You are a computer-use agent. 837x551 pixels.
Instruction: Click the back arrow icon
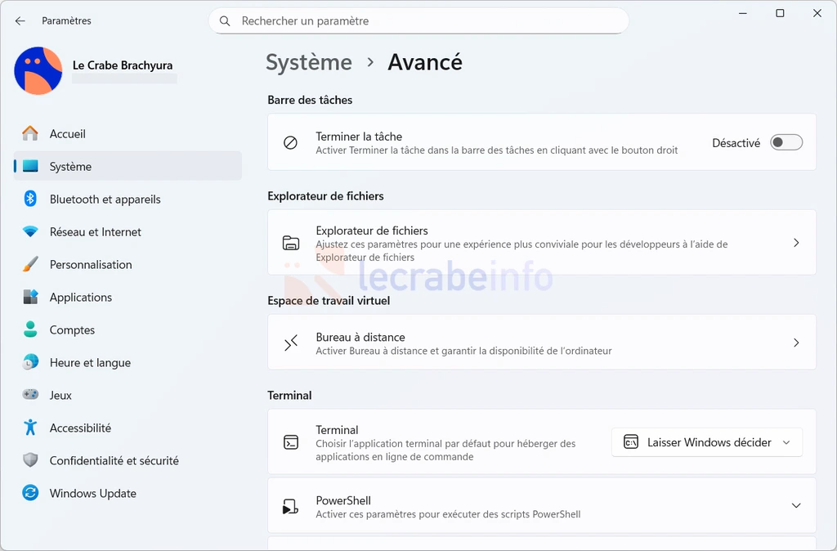20,20
